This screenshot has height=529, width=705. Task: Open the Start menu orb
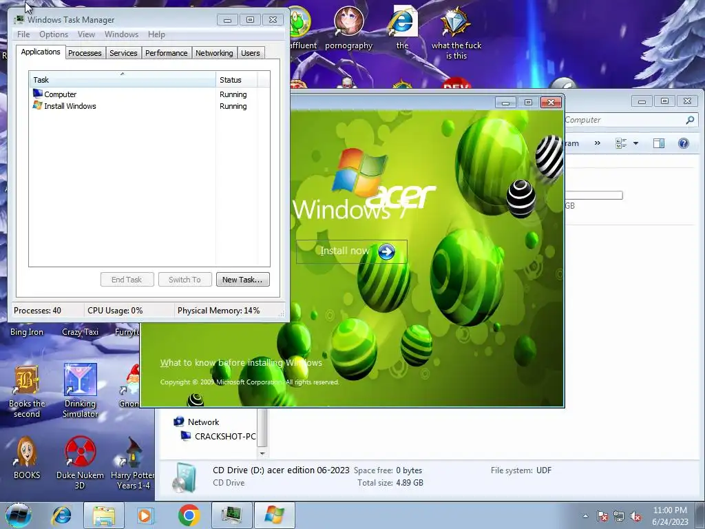pos(18,515)
